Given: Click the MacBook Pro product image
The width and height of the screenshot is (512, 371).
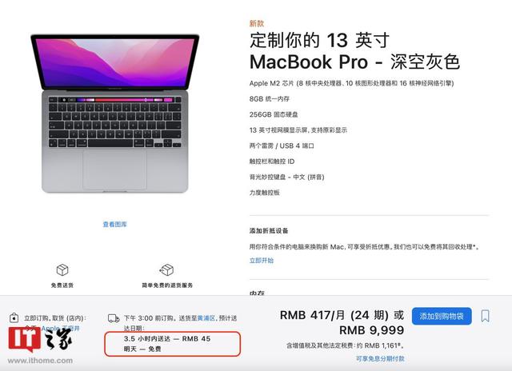Looking at the screenshot, I should pos(115,113).
